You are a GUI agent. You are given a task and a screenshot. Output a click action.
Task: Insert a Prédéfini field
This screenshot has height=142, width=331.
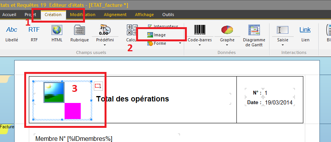click(105, 34)
